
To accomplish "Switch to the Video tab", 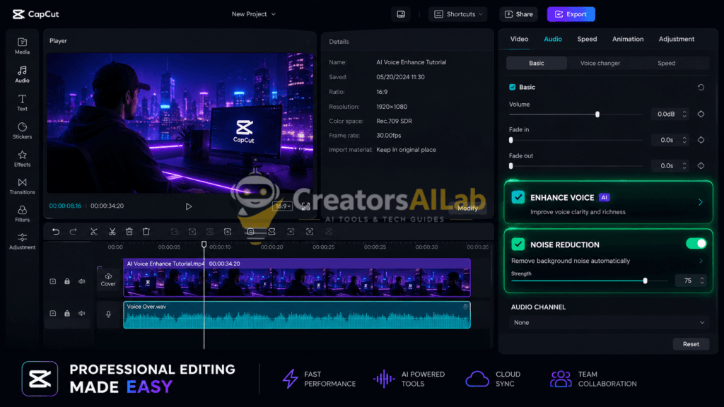I will tap(519, 40).
